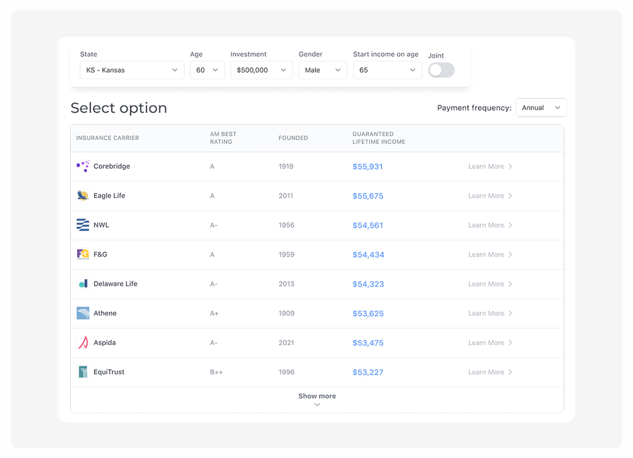Sort by Founded column header
Image resolution: width=633 pixels, height=458 pixels.
tap(293, 138)
